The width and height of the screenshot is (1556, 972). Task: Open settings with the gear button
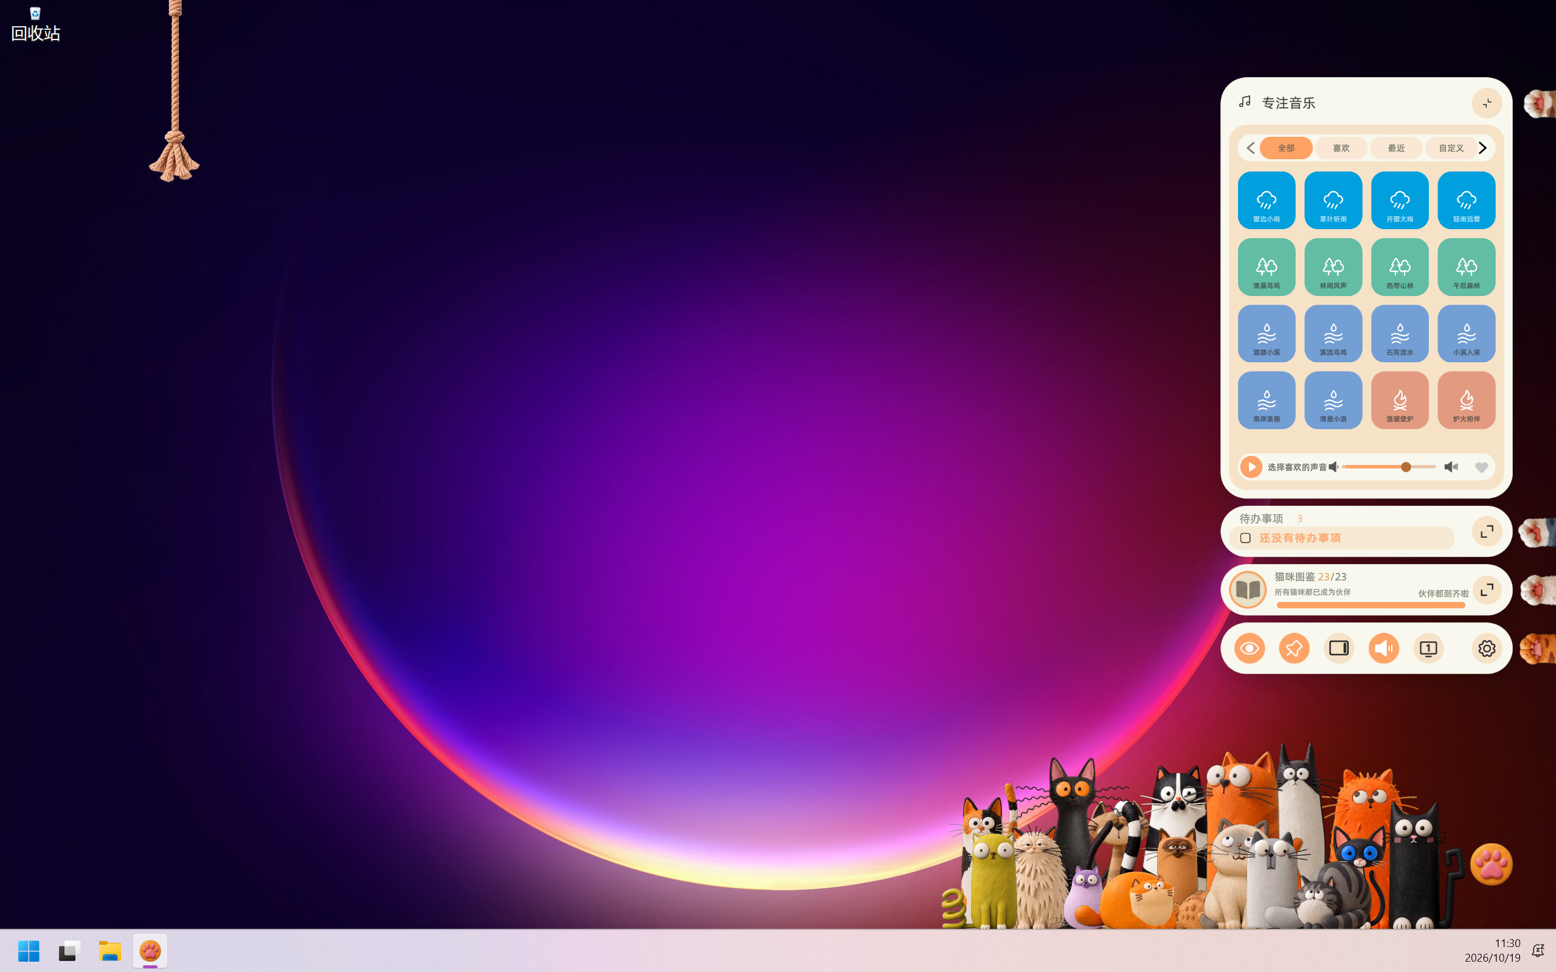[x=1487, y=648]
